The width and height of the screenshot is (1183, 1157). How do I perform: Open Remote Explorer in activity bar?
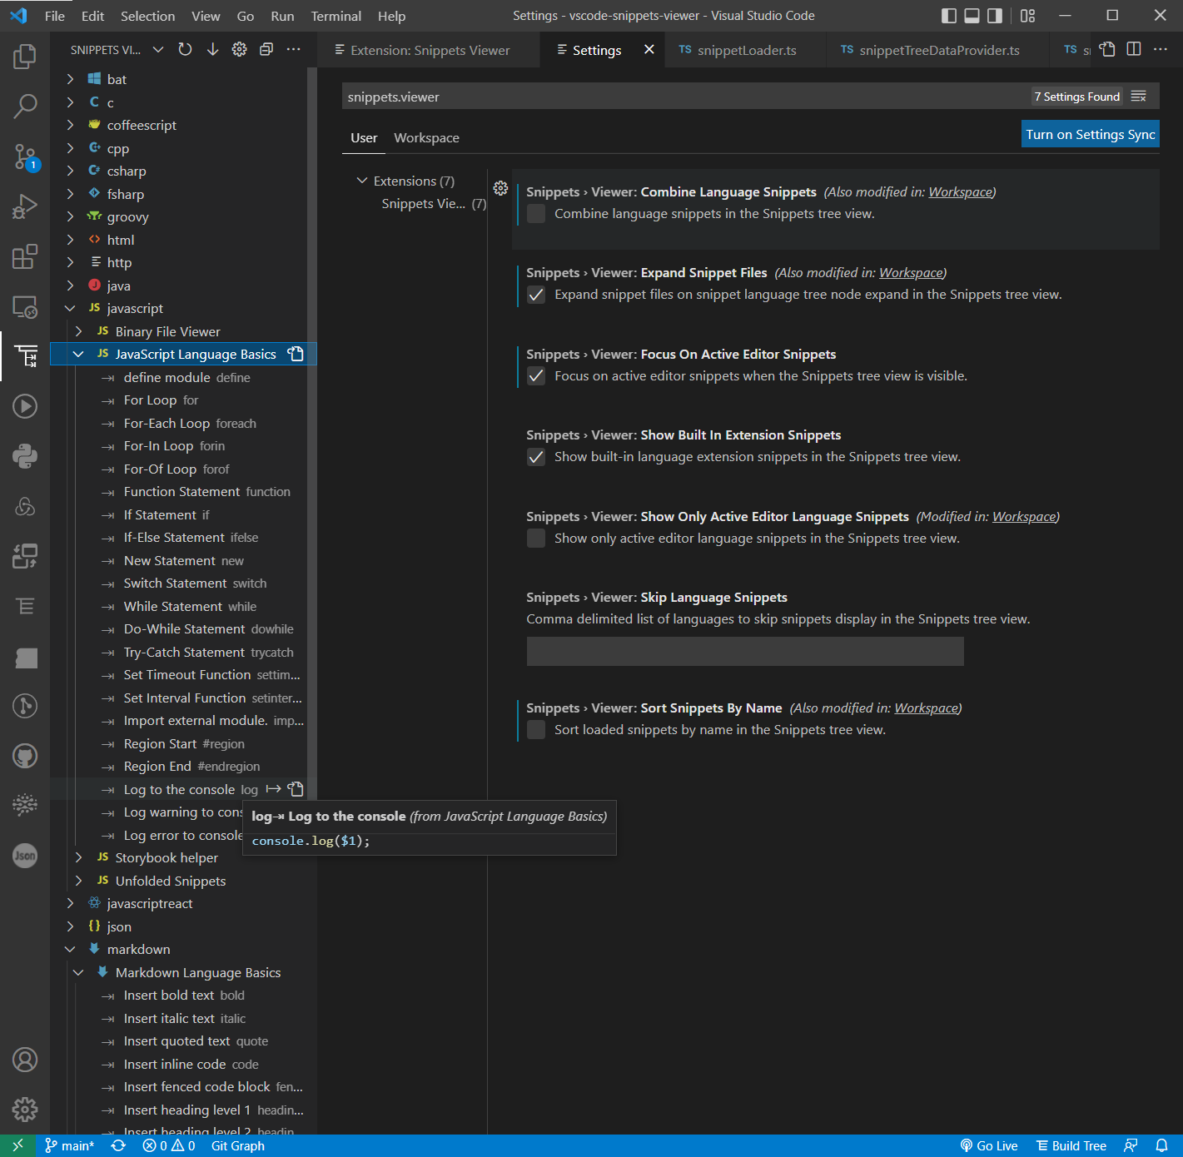click(25, 306)
